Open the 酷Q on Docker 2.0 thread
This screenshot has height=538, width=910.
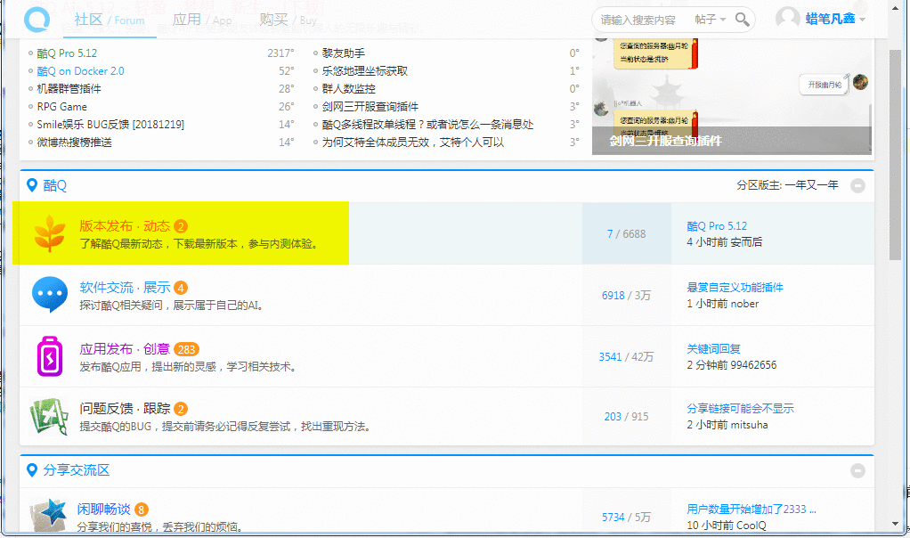click(x=80, y=70)
